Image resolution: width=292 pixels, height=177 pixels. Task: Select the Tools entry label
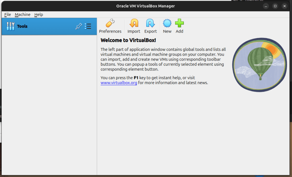coord(22,26)
